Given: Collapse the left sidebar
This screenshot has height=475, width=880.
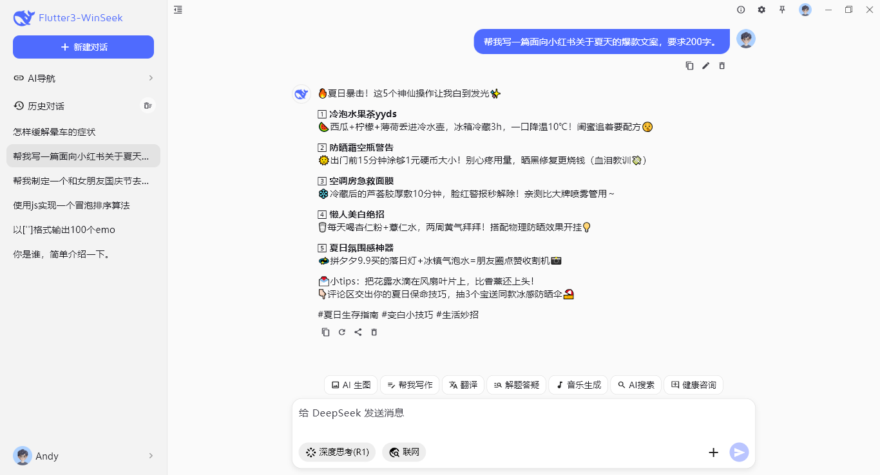Looking at the screenshot, I should 178,10.
